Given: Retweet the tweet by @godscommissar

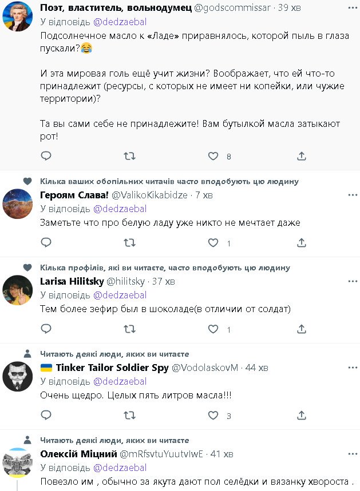Looking at the screenshot, I should [130, 156].
